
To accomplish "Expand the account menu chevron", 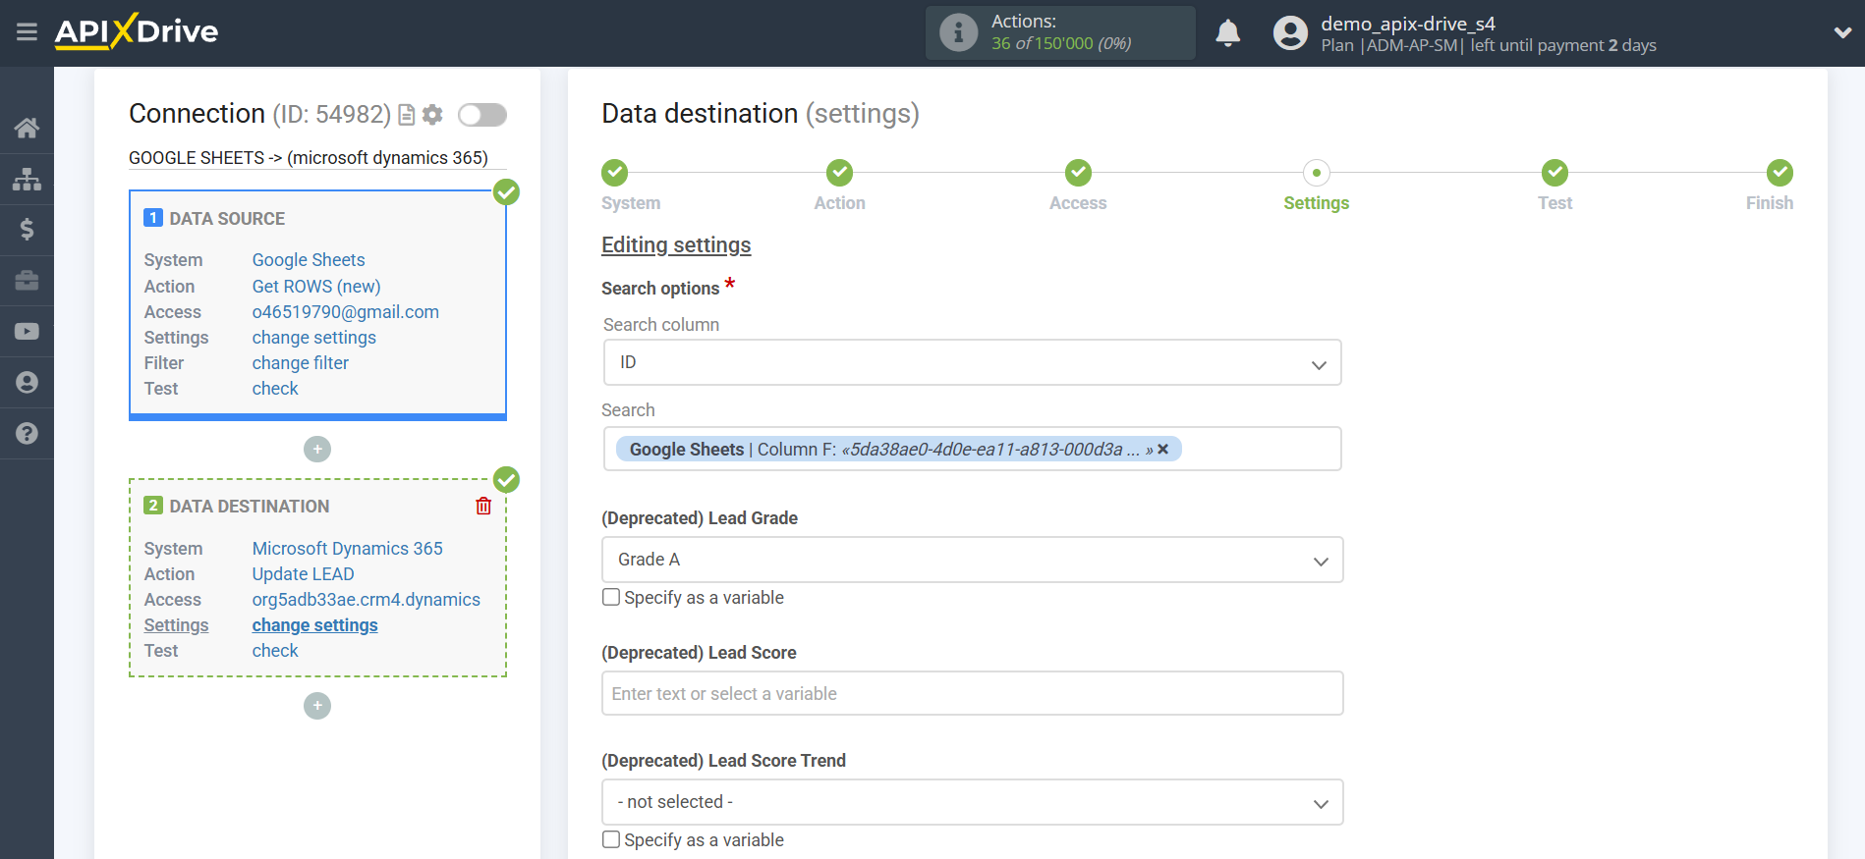I will pos(1842,32).
